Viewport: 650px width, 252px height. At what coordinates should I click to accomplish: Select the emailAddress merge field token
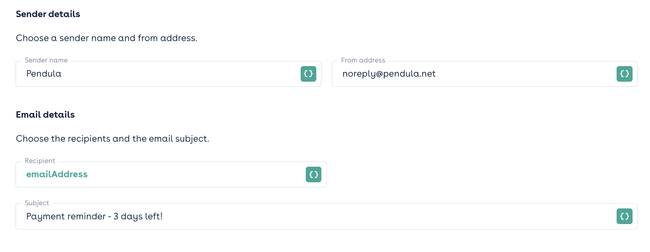pos(57,174)
